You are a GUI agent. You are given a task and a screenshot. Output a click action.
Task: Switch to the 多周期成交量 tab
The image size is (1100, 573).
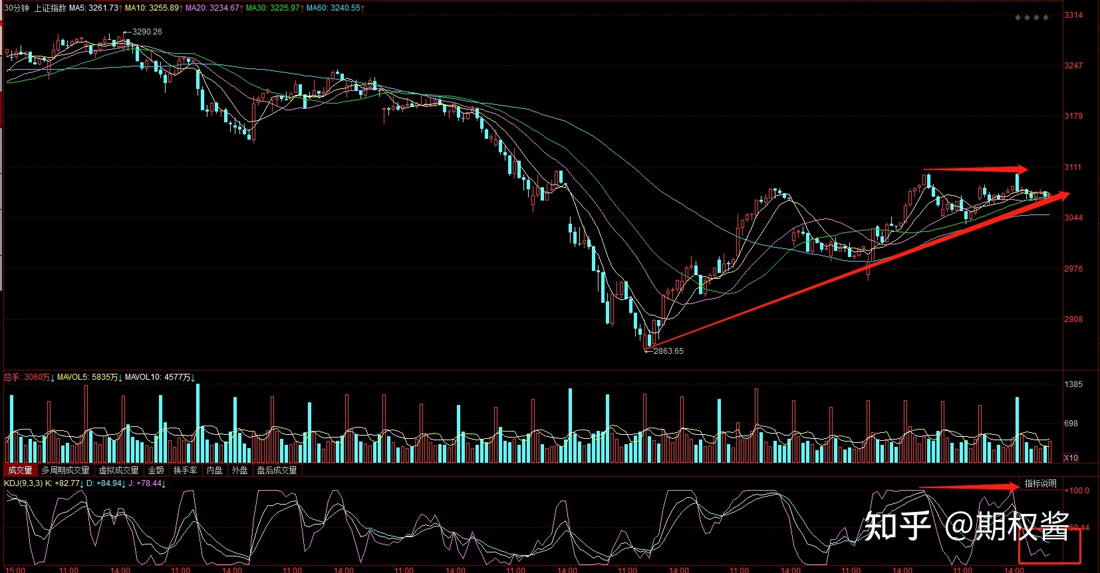pyautogui.click(x=65, y=470)
